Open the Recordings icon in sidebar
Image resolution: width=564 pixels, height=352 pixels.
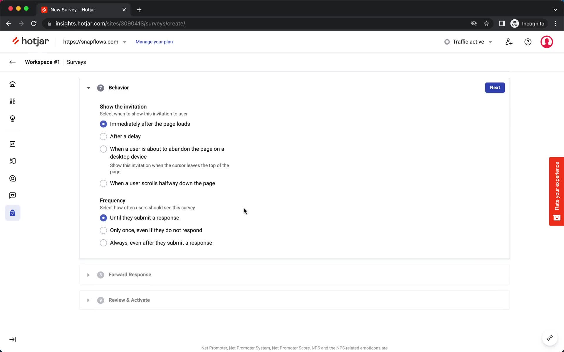[x=12, y=161]
